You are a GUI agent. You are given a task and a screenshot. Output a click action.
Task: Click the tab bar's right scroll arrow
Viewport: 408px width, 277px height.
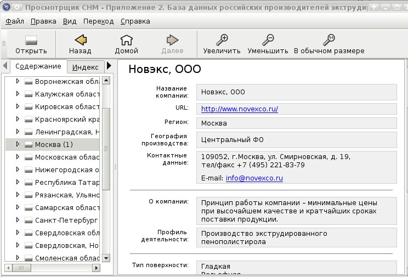tap(109, 66)
